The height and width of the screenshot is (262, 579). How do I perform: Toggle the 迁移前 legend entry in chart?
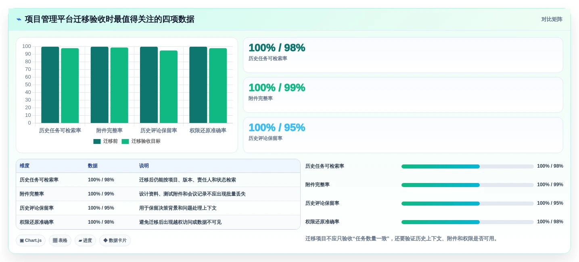[106, 141]
